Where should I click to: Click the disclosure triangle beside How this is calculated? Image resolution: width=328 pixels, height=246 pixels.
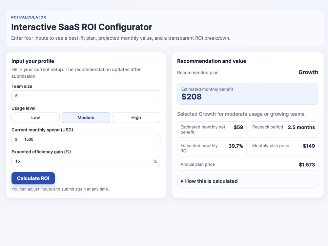point(182,181)
